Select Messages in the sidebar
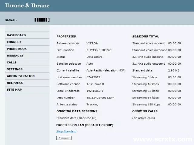This screenshot has height=145, width=194. coord(15,56)
